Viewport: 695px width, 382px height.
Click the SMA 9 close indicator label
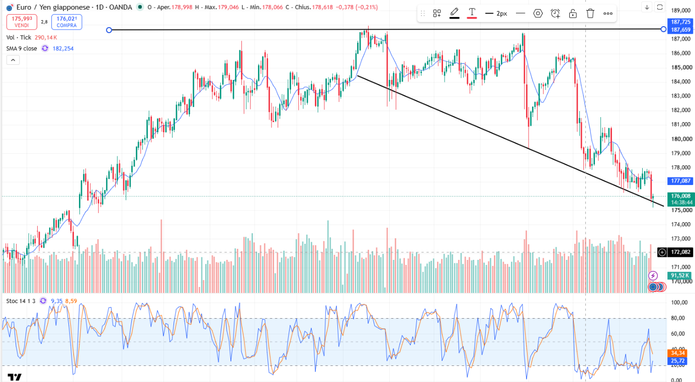point(22,48)
